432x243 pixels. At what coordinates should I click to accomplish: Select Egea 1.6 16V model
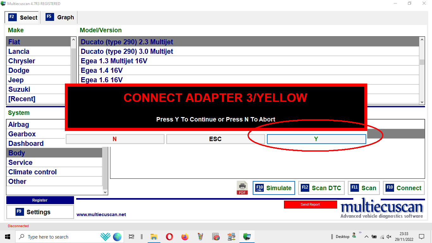(x=249, y=80)
